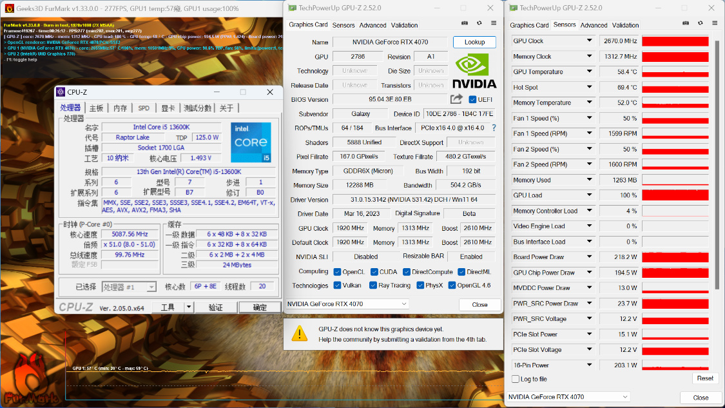Open the hamburger menu in GPU-Z Sensors window
The height and width of the screenshot is (408, 725).
715,23
